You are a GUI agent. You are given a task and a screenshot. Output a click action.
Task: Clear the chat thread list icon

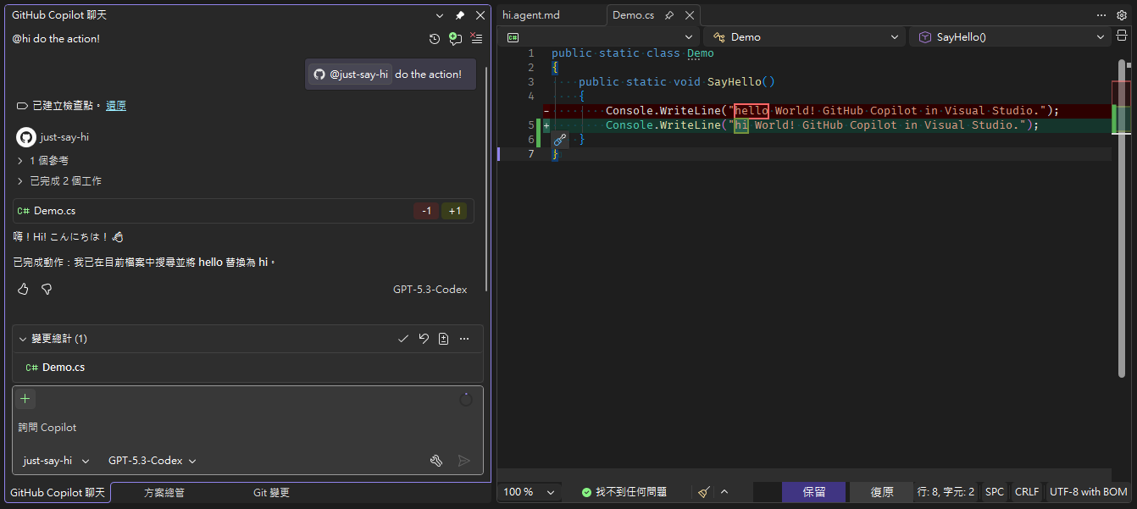pos(476,39)
